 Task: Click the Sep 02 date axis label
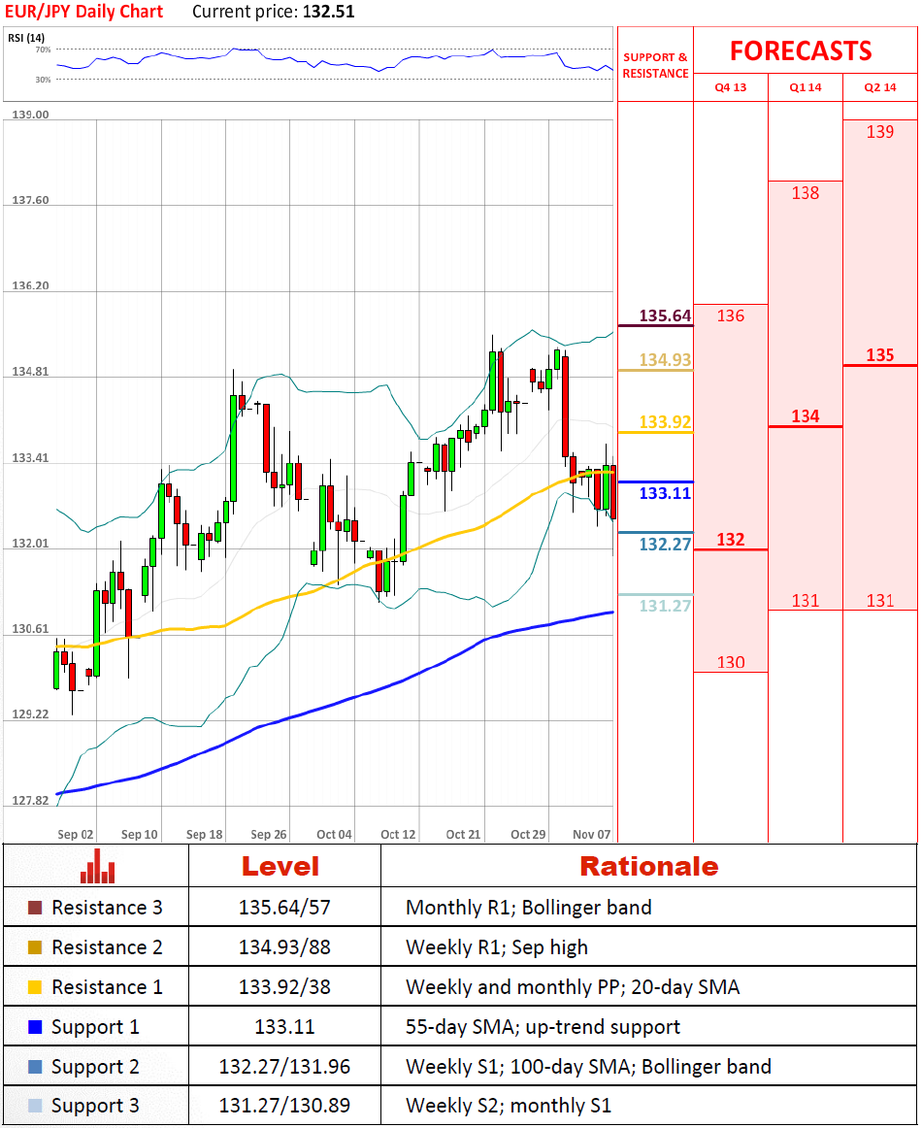point(76,834)
